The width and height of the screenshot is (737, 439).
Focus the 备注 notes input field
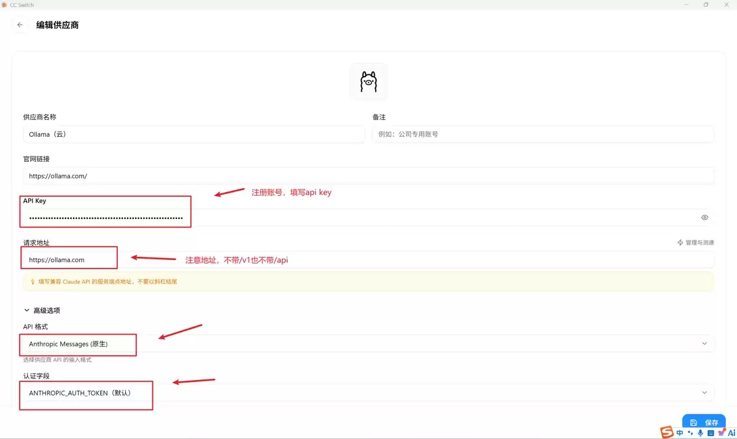coord(543,134)
